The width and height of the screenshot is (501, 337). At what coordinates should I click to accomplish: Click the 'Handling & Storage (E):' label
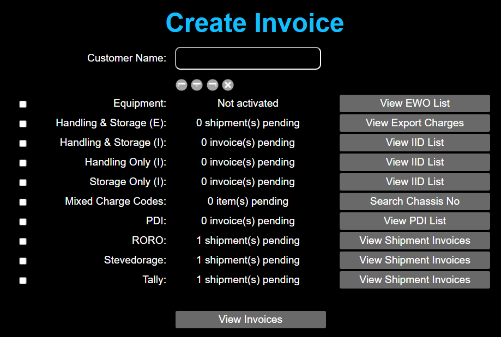(111, 123)
